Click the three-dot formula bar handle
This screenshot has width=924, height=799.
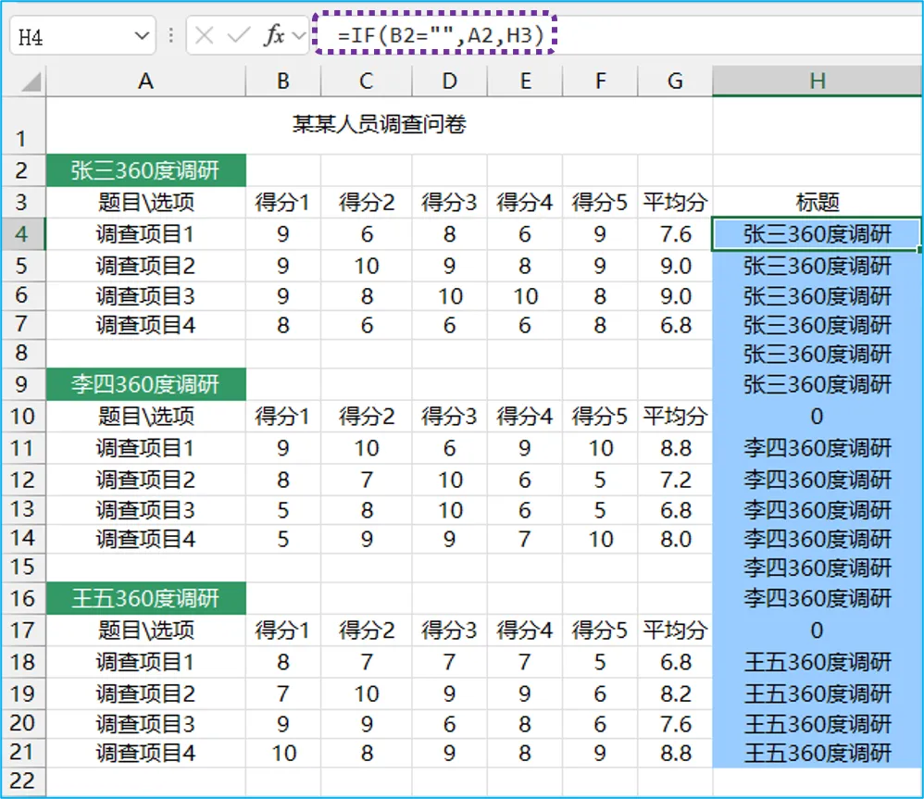171,36
